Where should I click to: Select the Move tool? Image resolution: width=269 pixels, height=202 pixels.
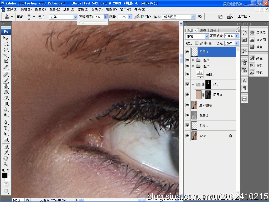click(x=6, y=38)
